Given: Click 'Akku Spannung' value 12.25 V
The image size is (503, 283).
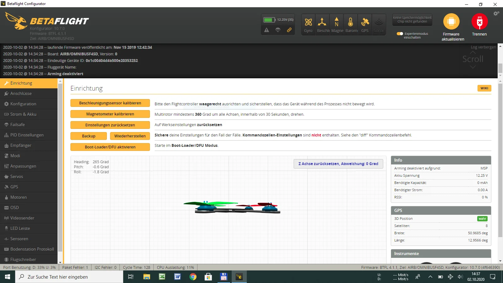Looking at the screenshot, I should pos(482,175).
